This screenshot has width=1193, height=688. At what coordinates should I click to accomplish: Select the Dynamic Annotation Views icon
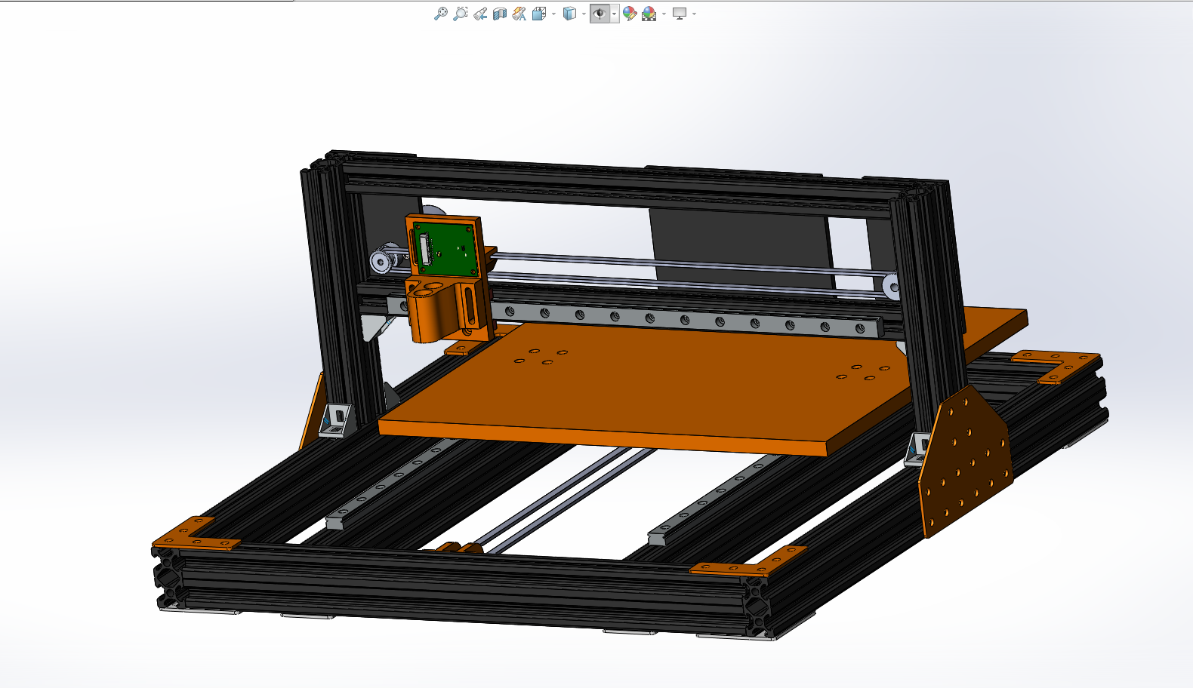tap(519, 14)
